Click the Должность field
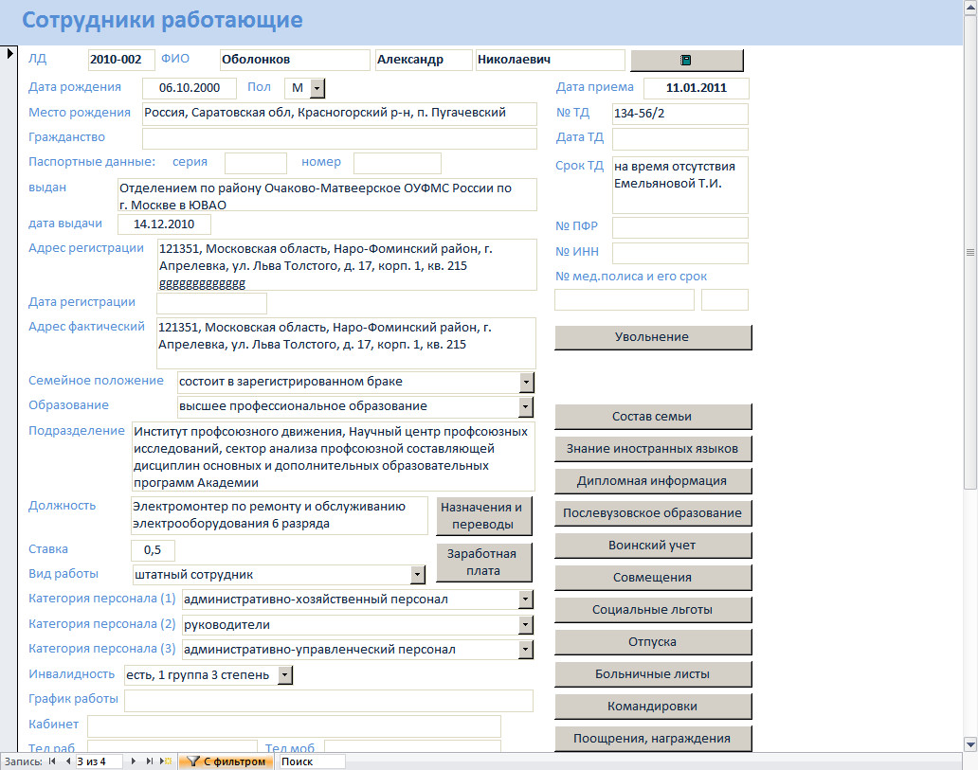The image size is (978, 770). click(x=280, y=515)
